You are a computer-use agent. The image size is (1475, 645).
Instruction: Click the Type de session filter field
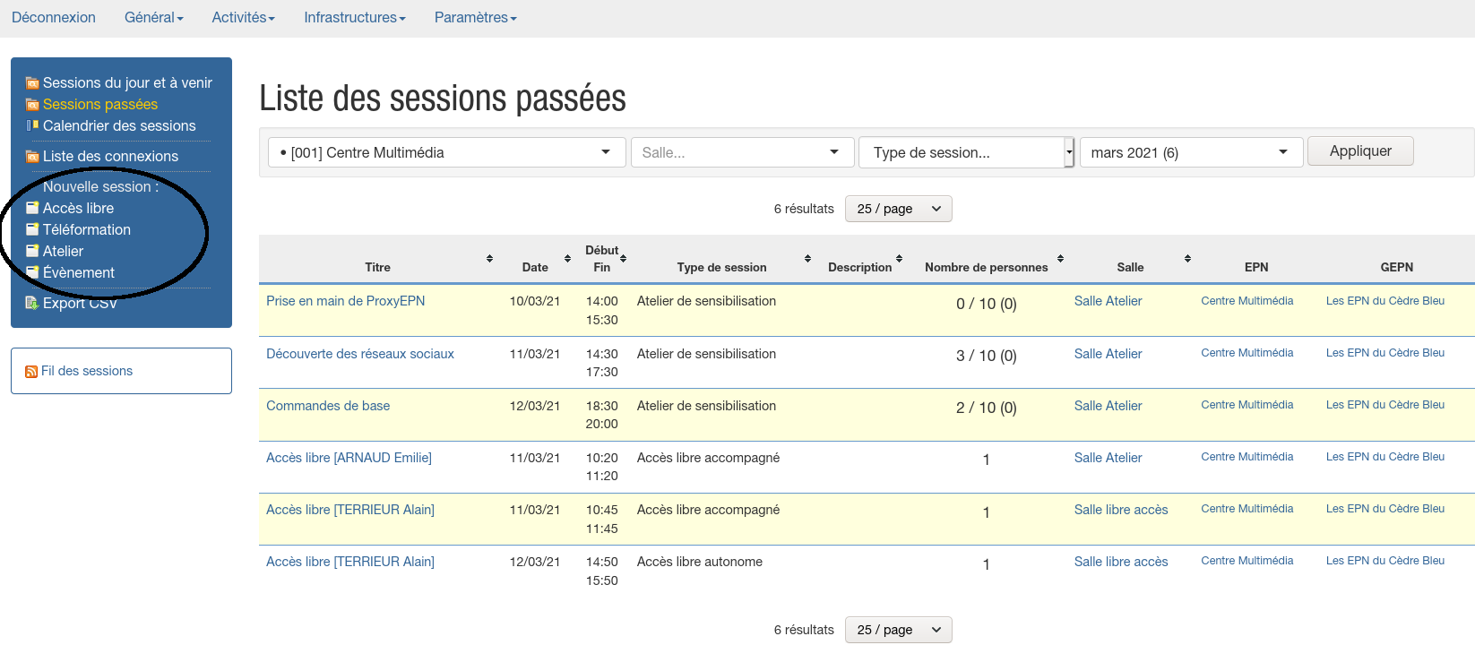coord(961,152)
